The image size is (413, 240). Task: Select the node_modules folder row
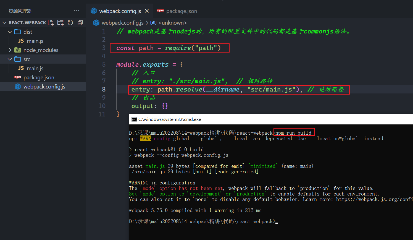point(43,50)
